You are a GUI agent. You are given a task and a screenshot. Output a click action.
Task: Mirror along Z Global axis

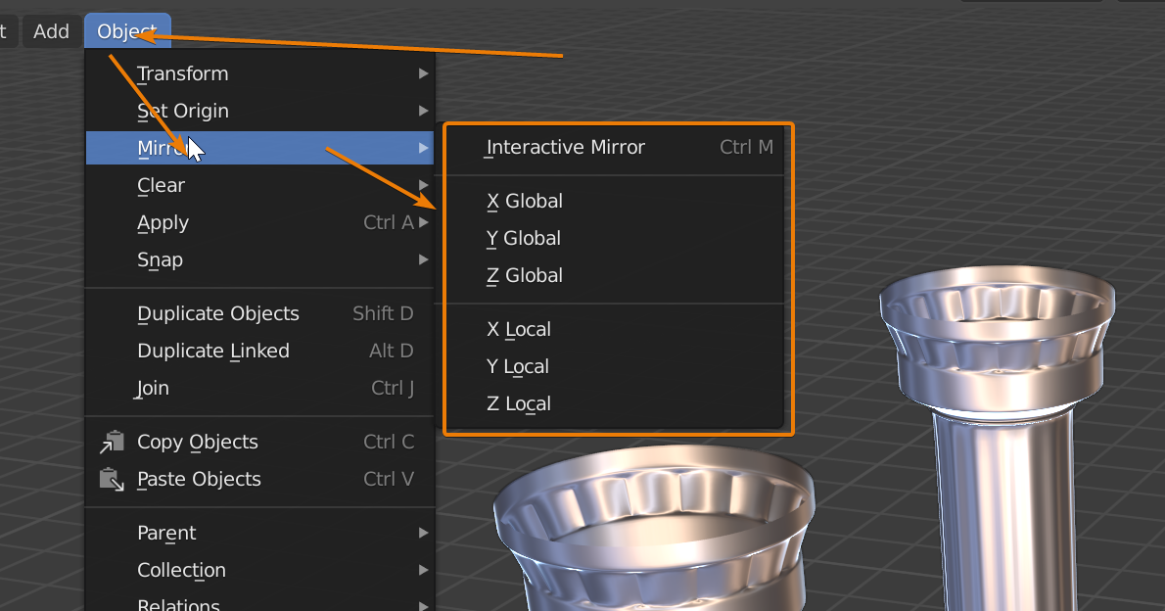pos(525,276)
